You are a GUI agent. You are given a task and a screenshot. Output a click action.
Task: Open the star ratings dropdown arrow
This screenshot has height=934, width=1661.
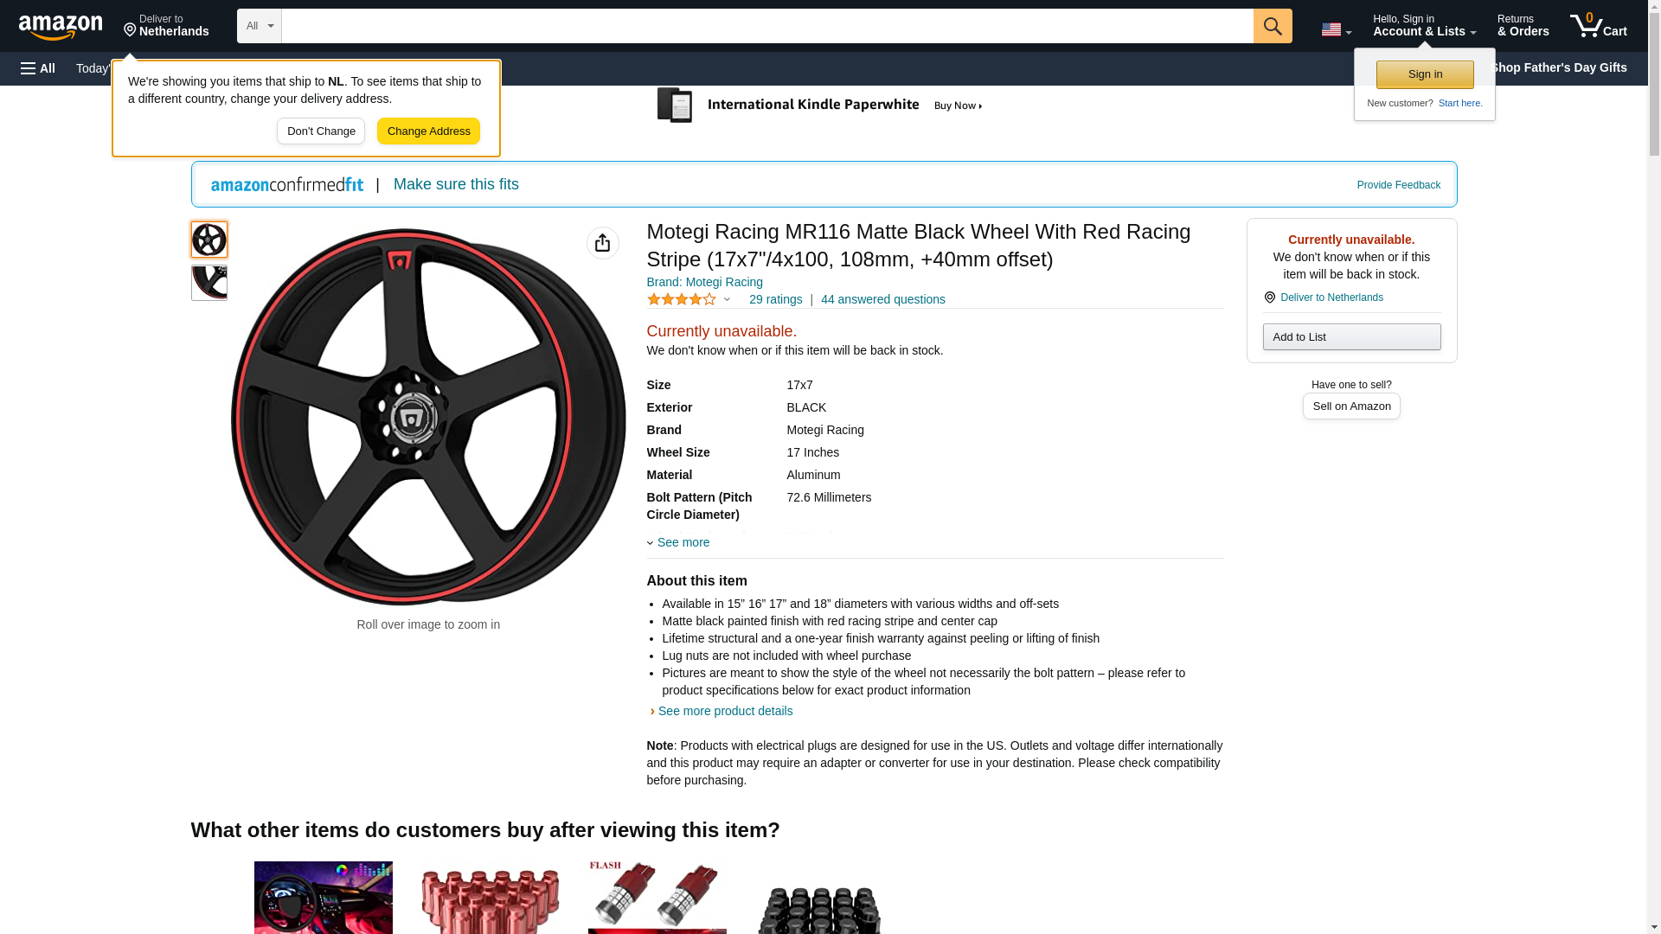[727, 299]
